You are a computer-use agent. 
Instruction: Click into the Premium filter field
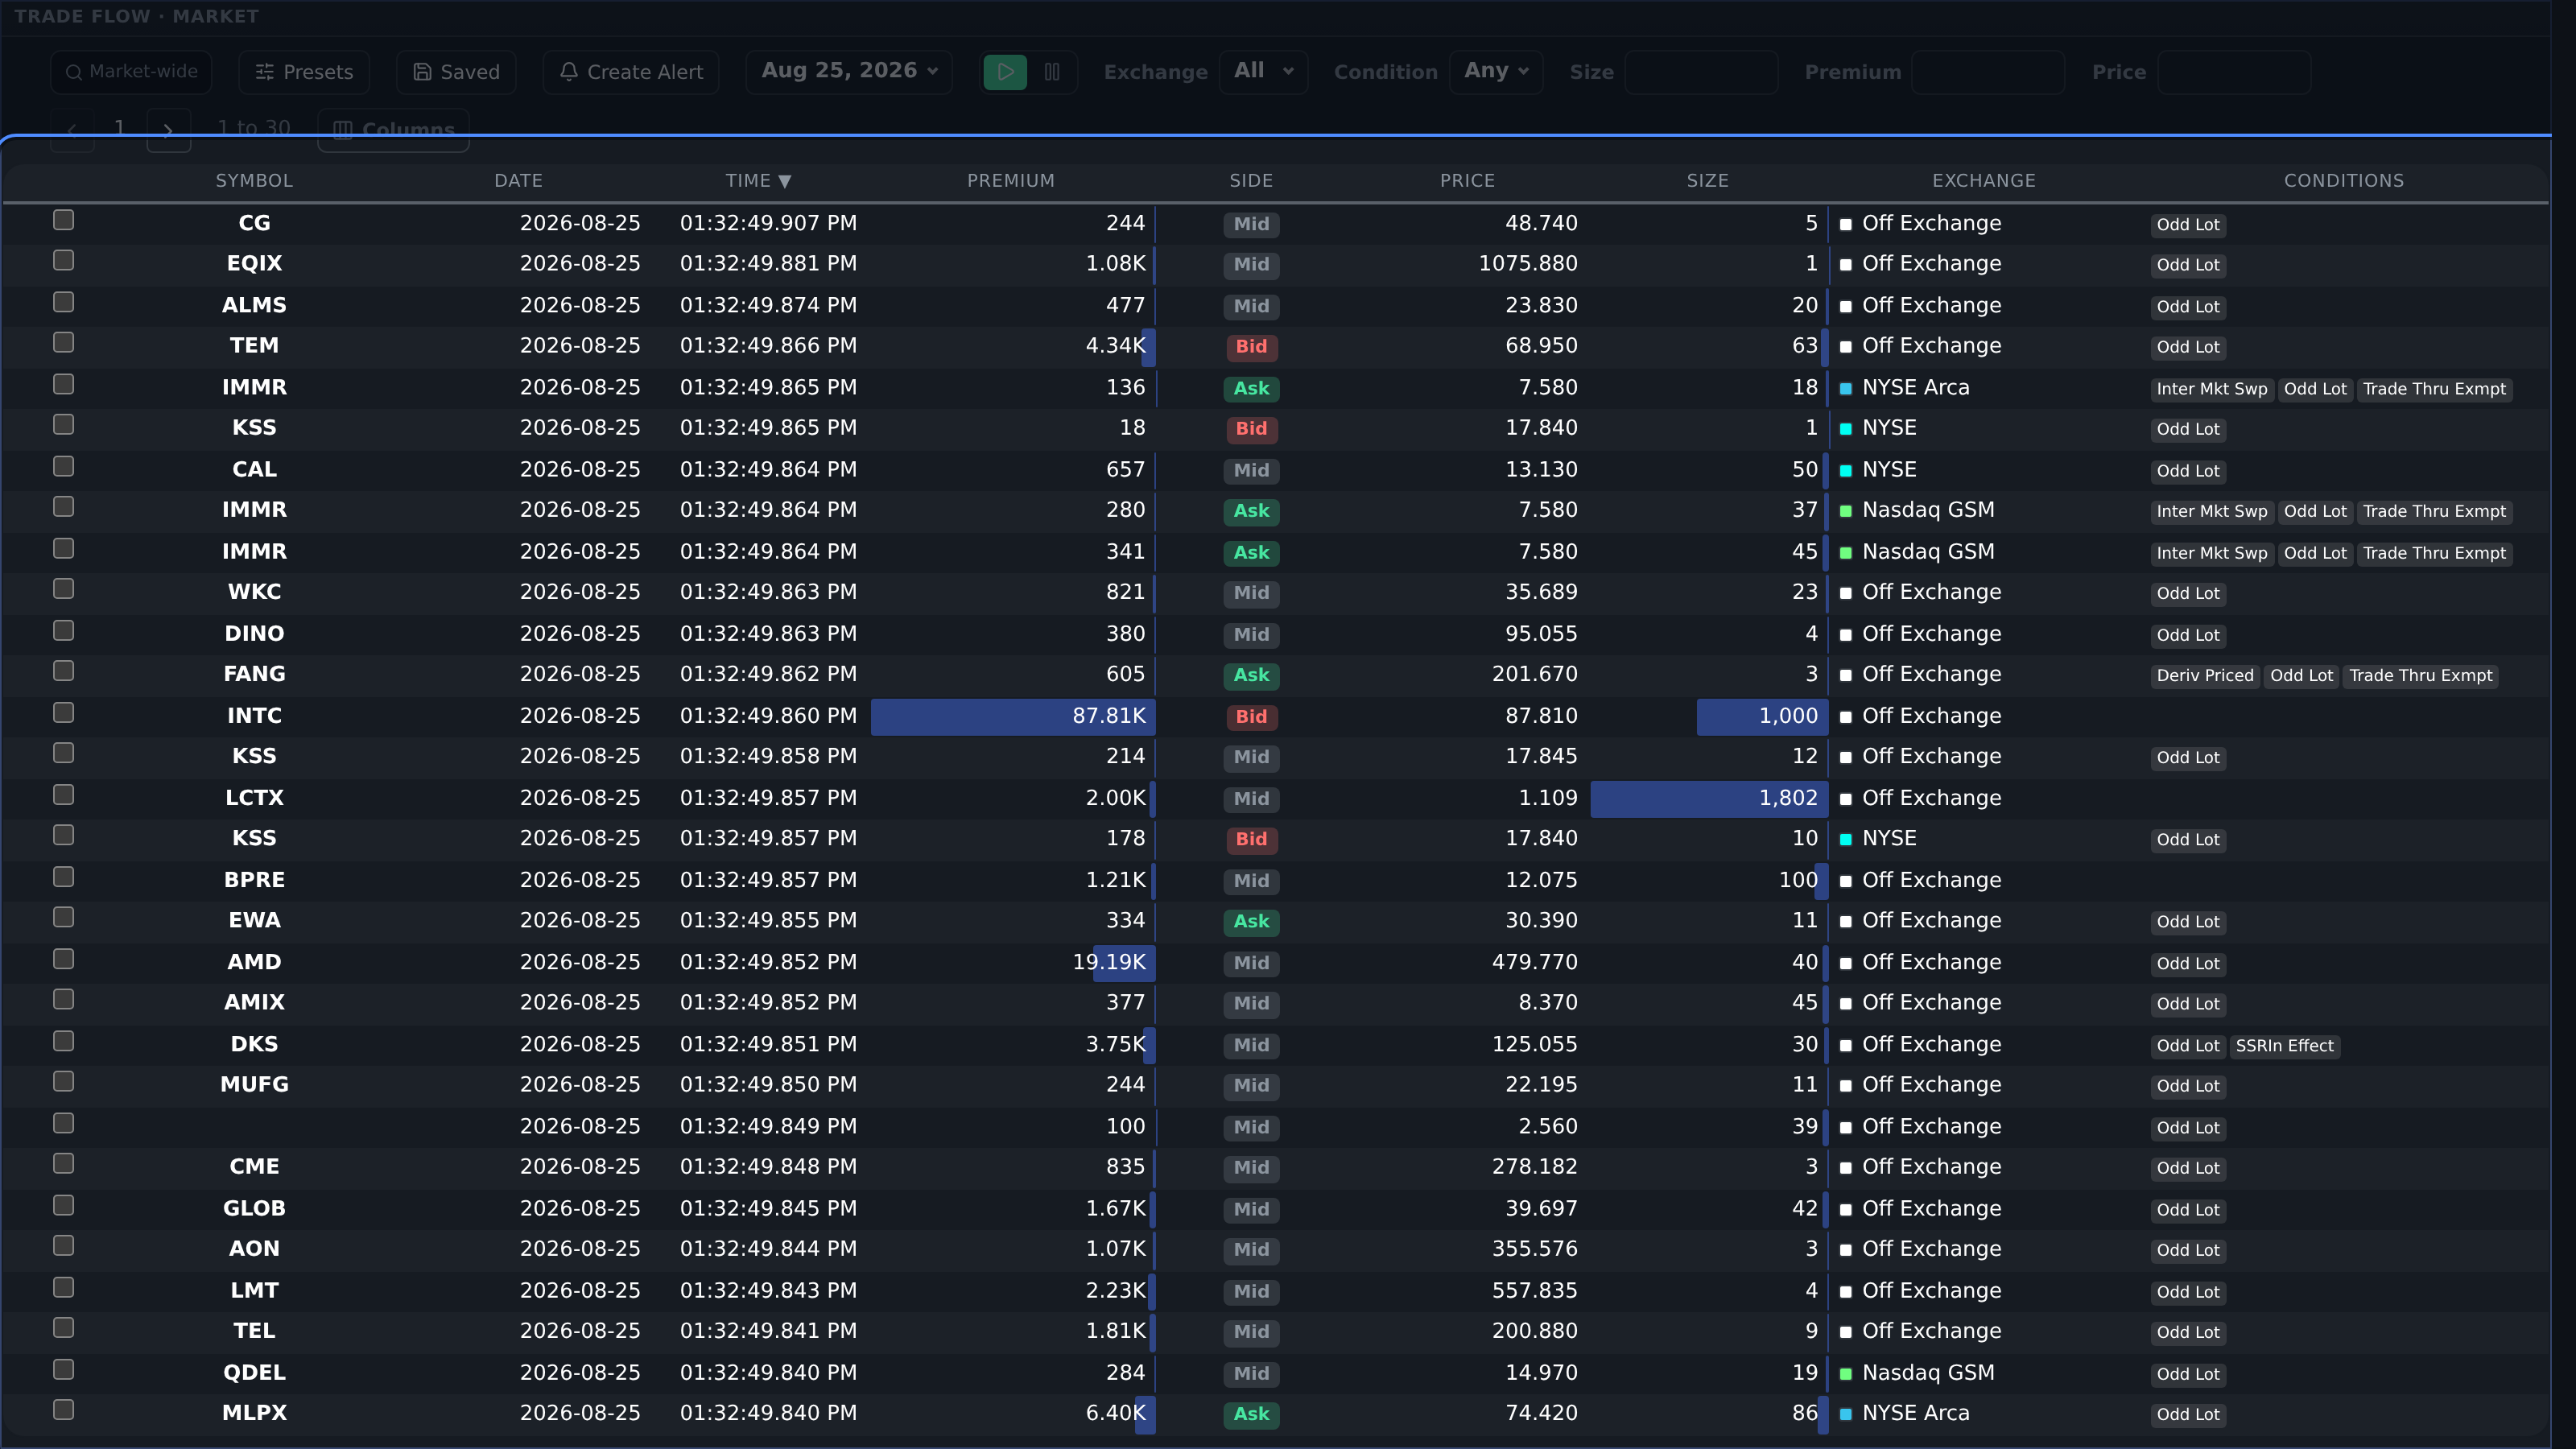click(x=1988, y=72)
